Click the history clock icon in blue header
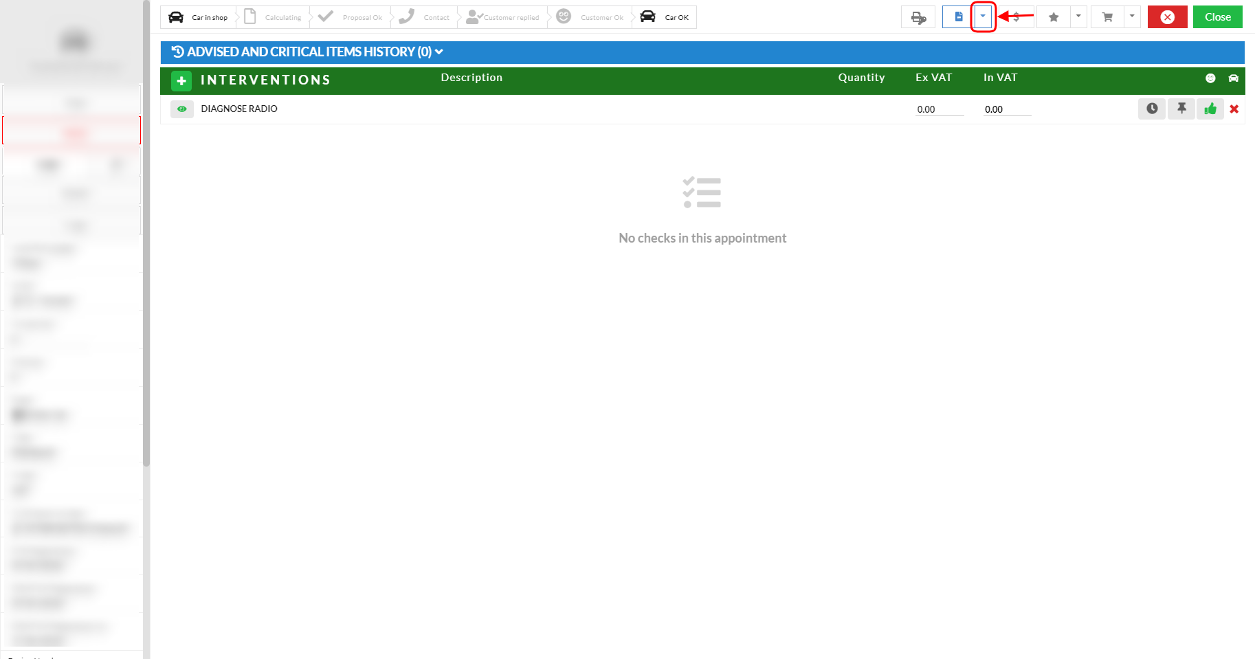This screenshot has height=659, width=1255. point(177,52)
